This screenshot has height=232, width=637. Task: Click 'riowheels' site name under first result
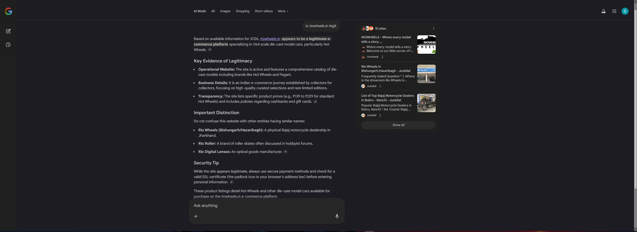point(373,57)
